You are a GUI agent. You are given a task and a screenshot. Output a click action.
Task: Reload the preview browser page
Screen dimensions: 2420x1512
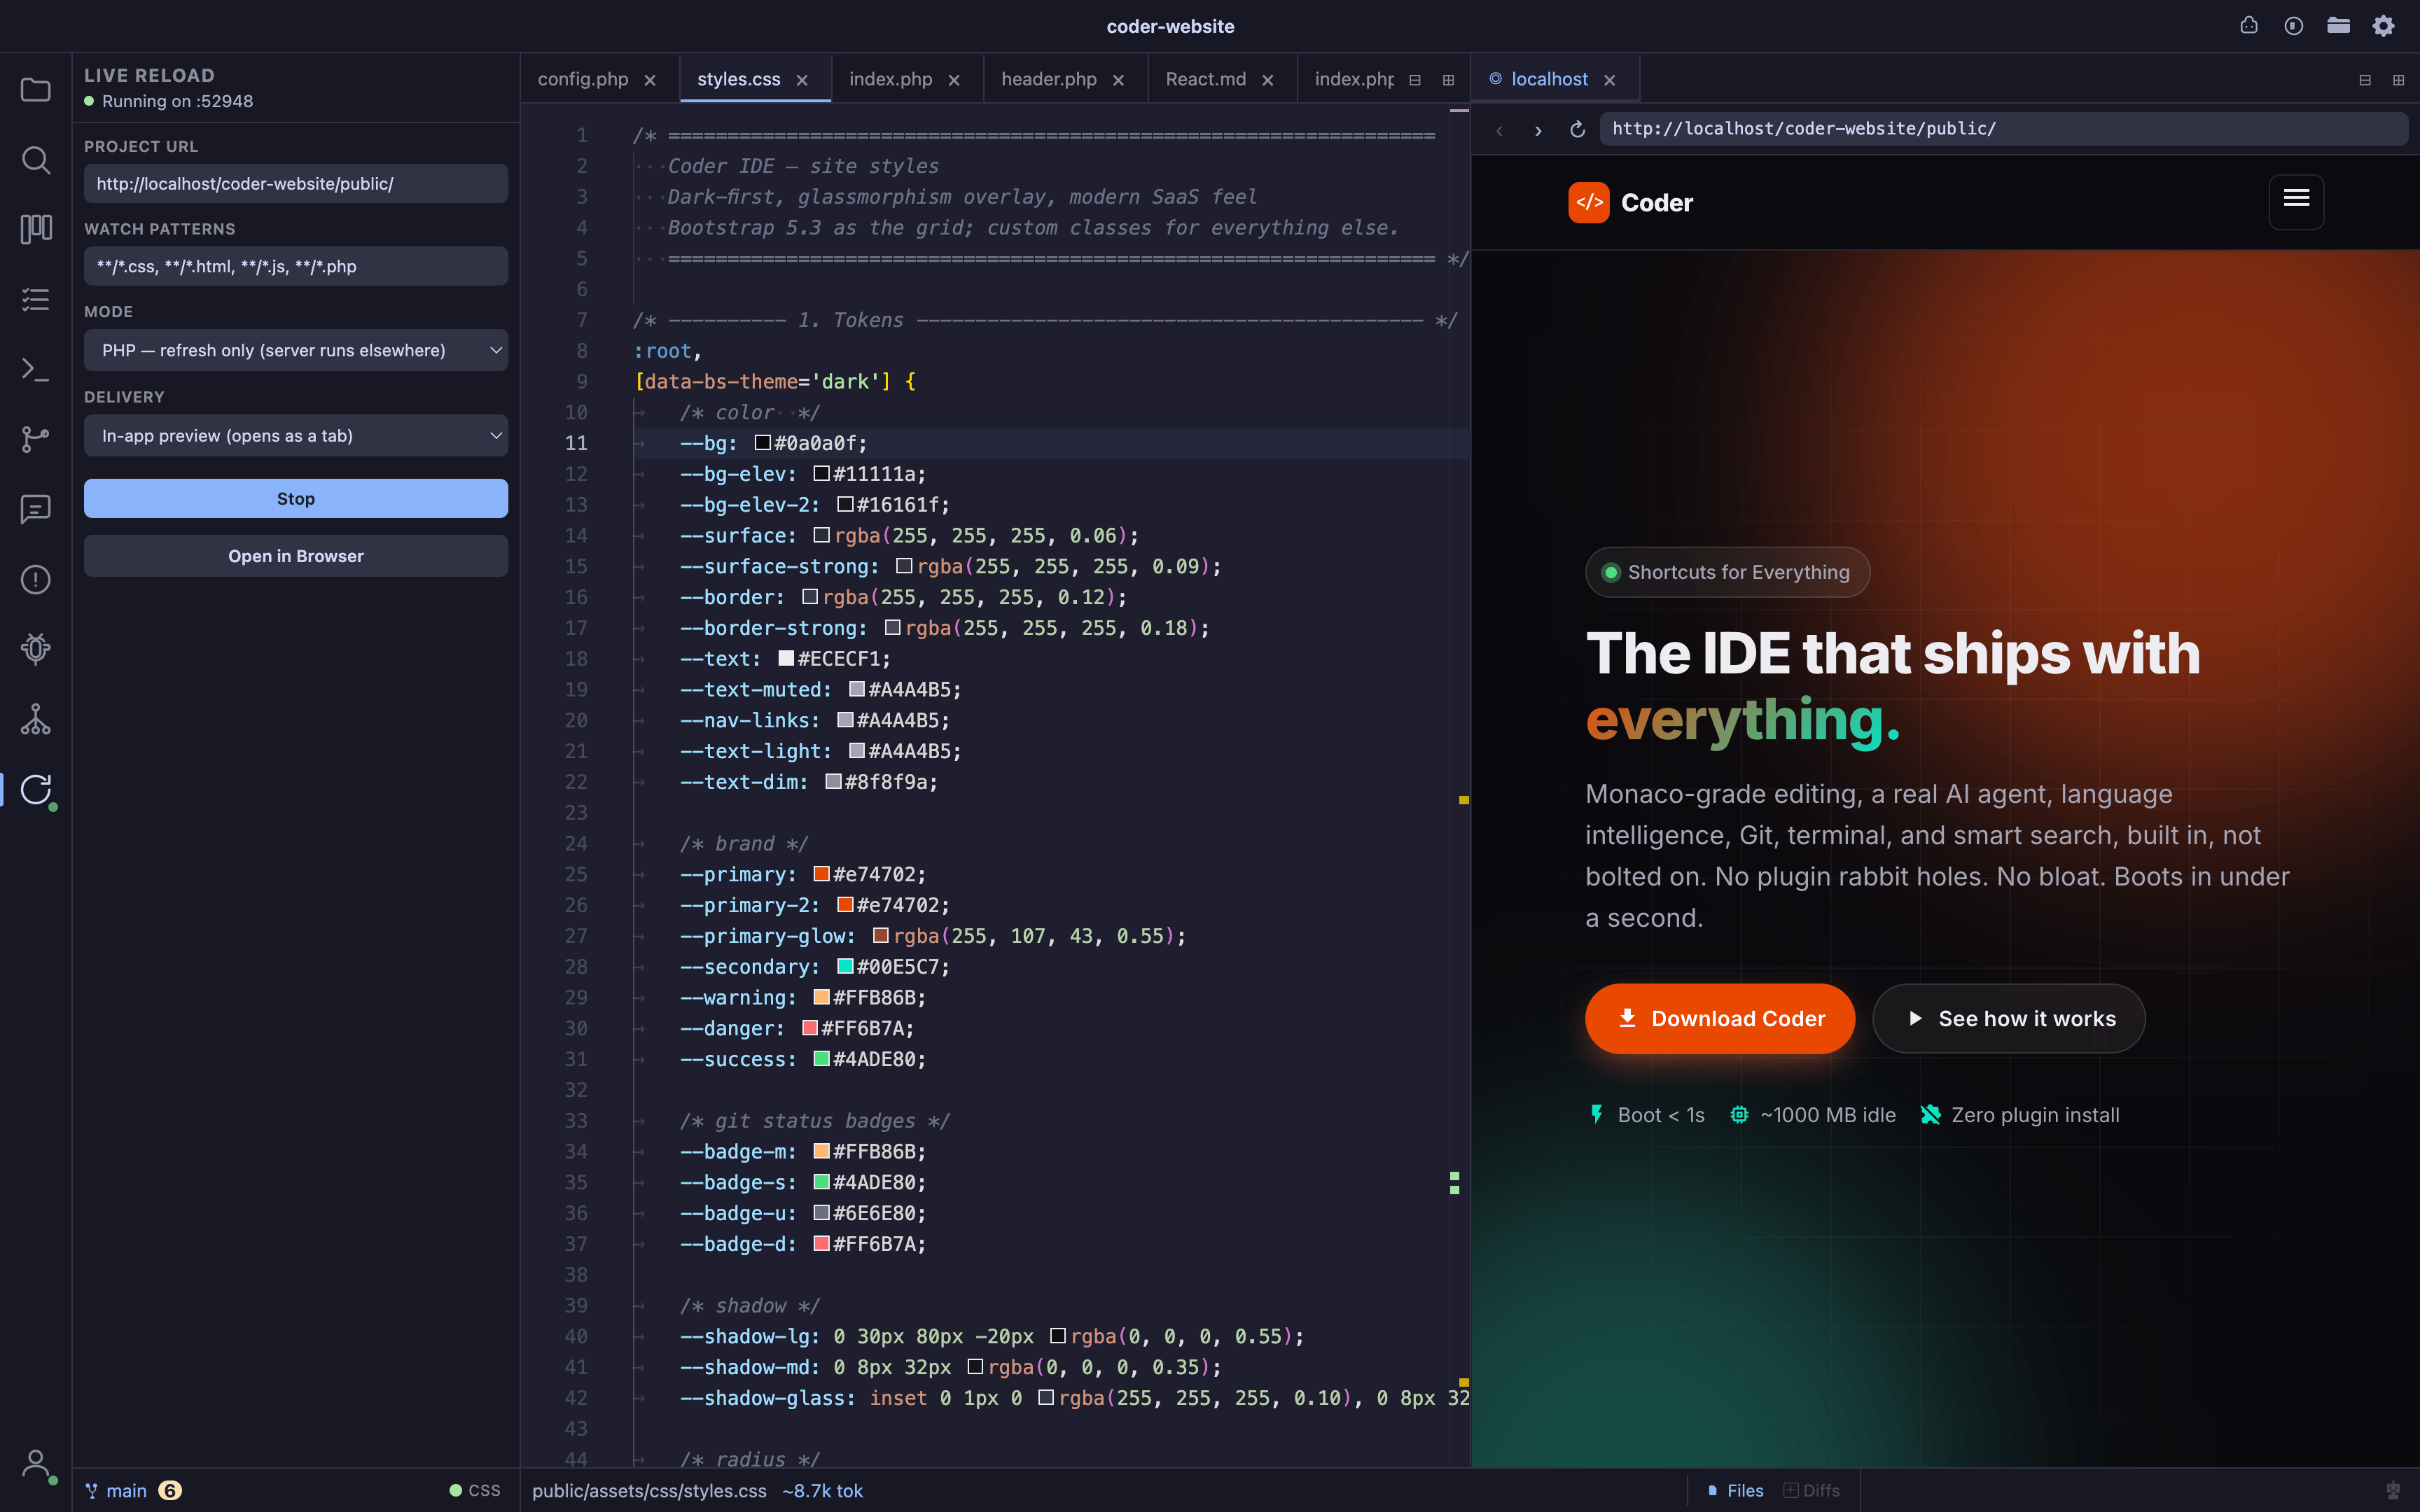pos(1577,130)
